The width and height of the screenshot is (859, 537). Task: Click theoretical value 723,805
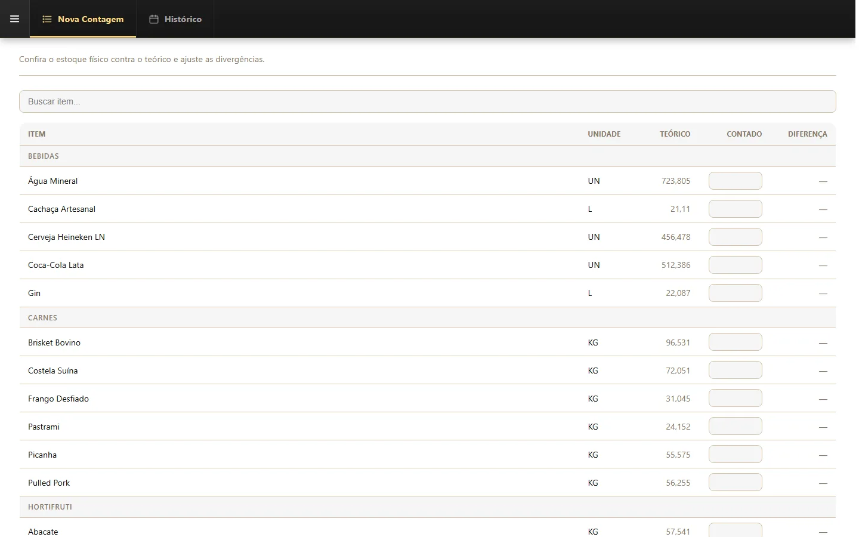(675, 181)
